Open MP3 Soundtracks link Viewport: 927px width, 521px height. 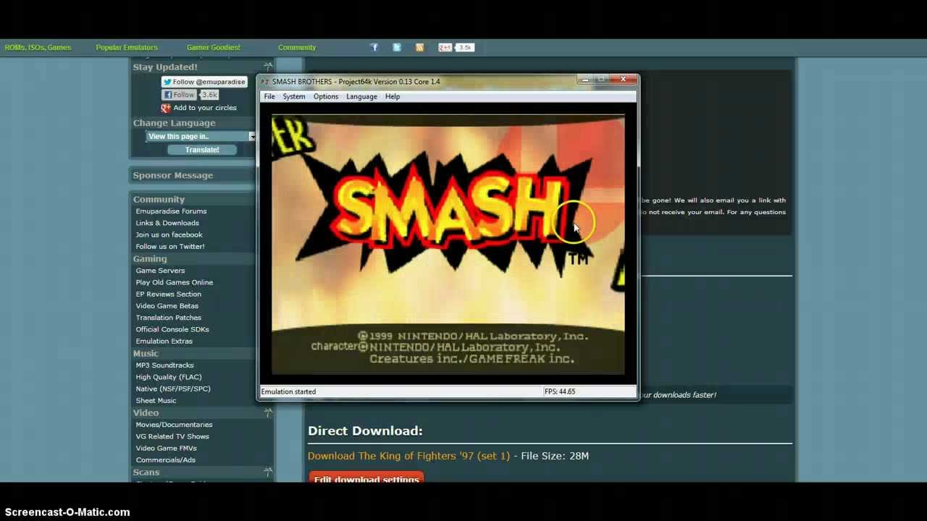164,365
